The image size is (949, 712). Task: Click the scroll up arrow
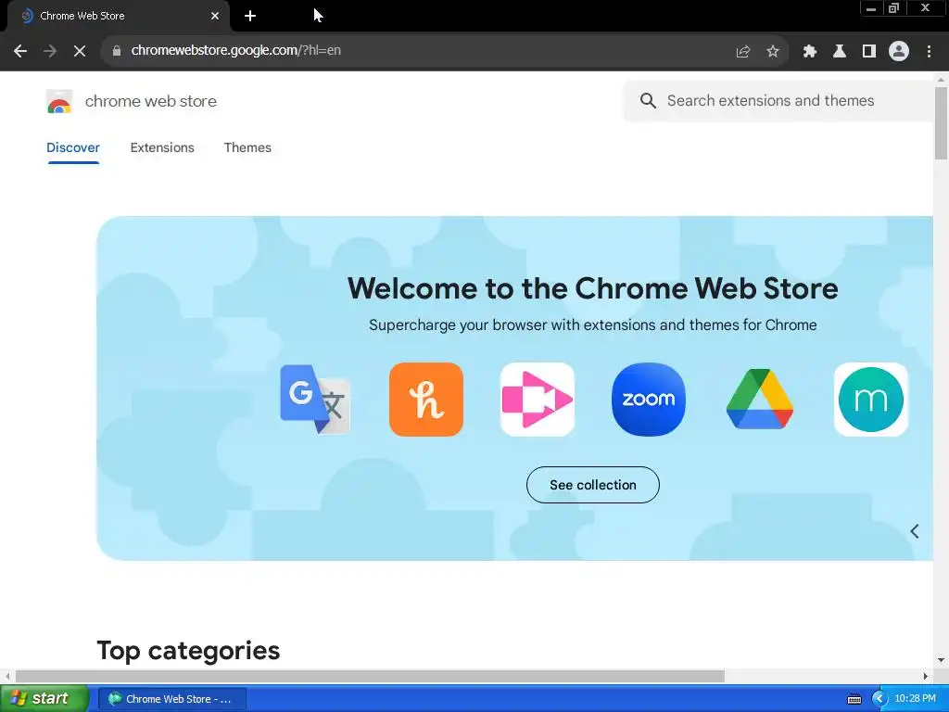(x=942, y=80)
